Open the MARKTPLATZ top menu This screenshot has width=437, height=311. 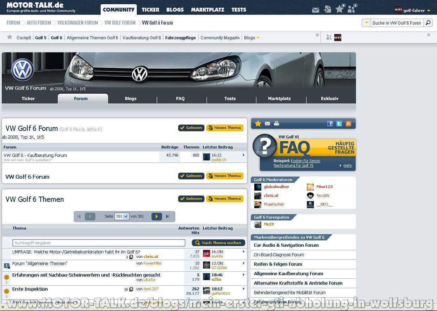point(208,10)
